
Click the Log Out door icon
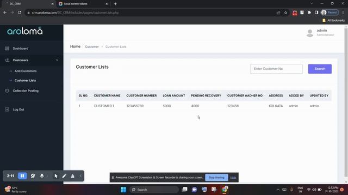click(x=7, y=109)
